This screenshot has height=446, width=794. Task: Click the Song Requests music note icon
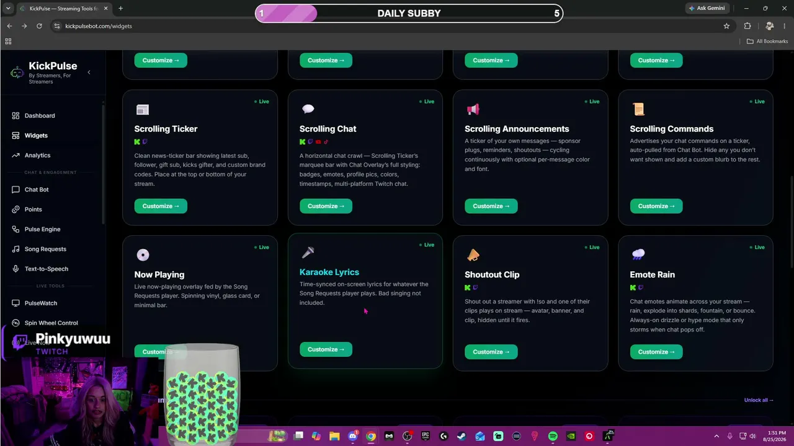16,249
